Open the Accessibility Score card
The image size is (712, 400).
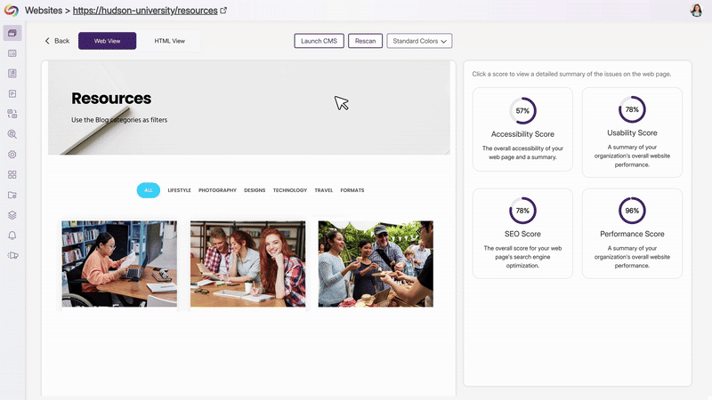pos(522,129)
